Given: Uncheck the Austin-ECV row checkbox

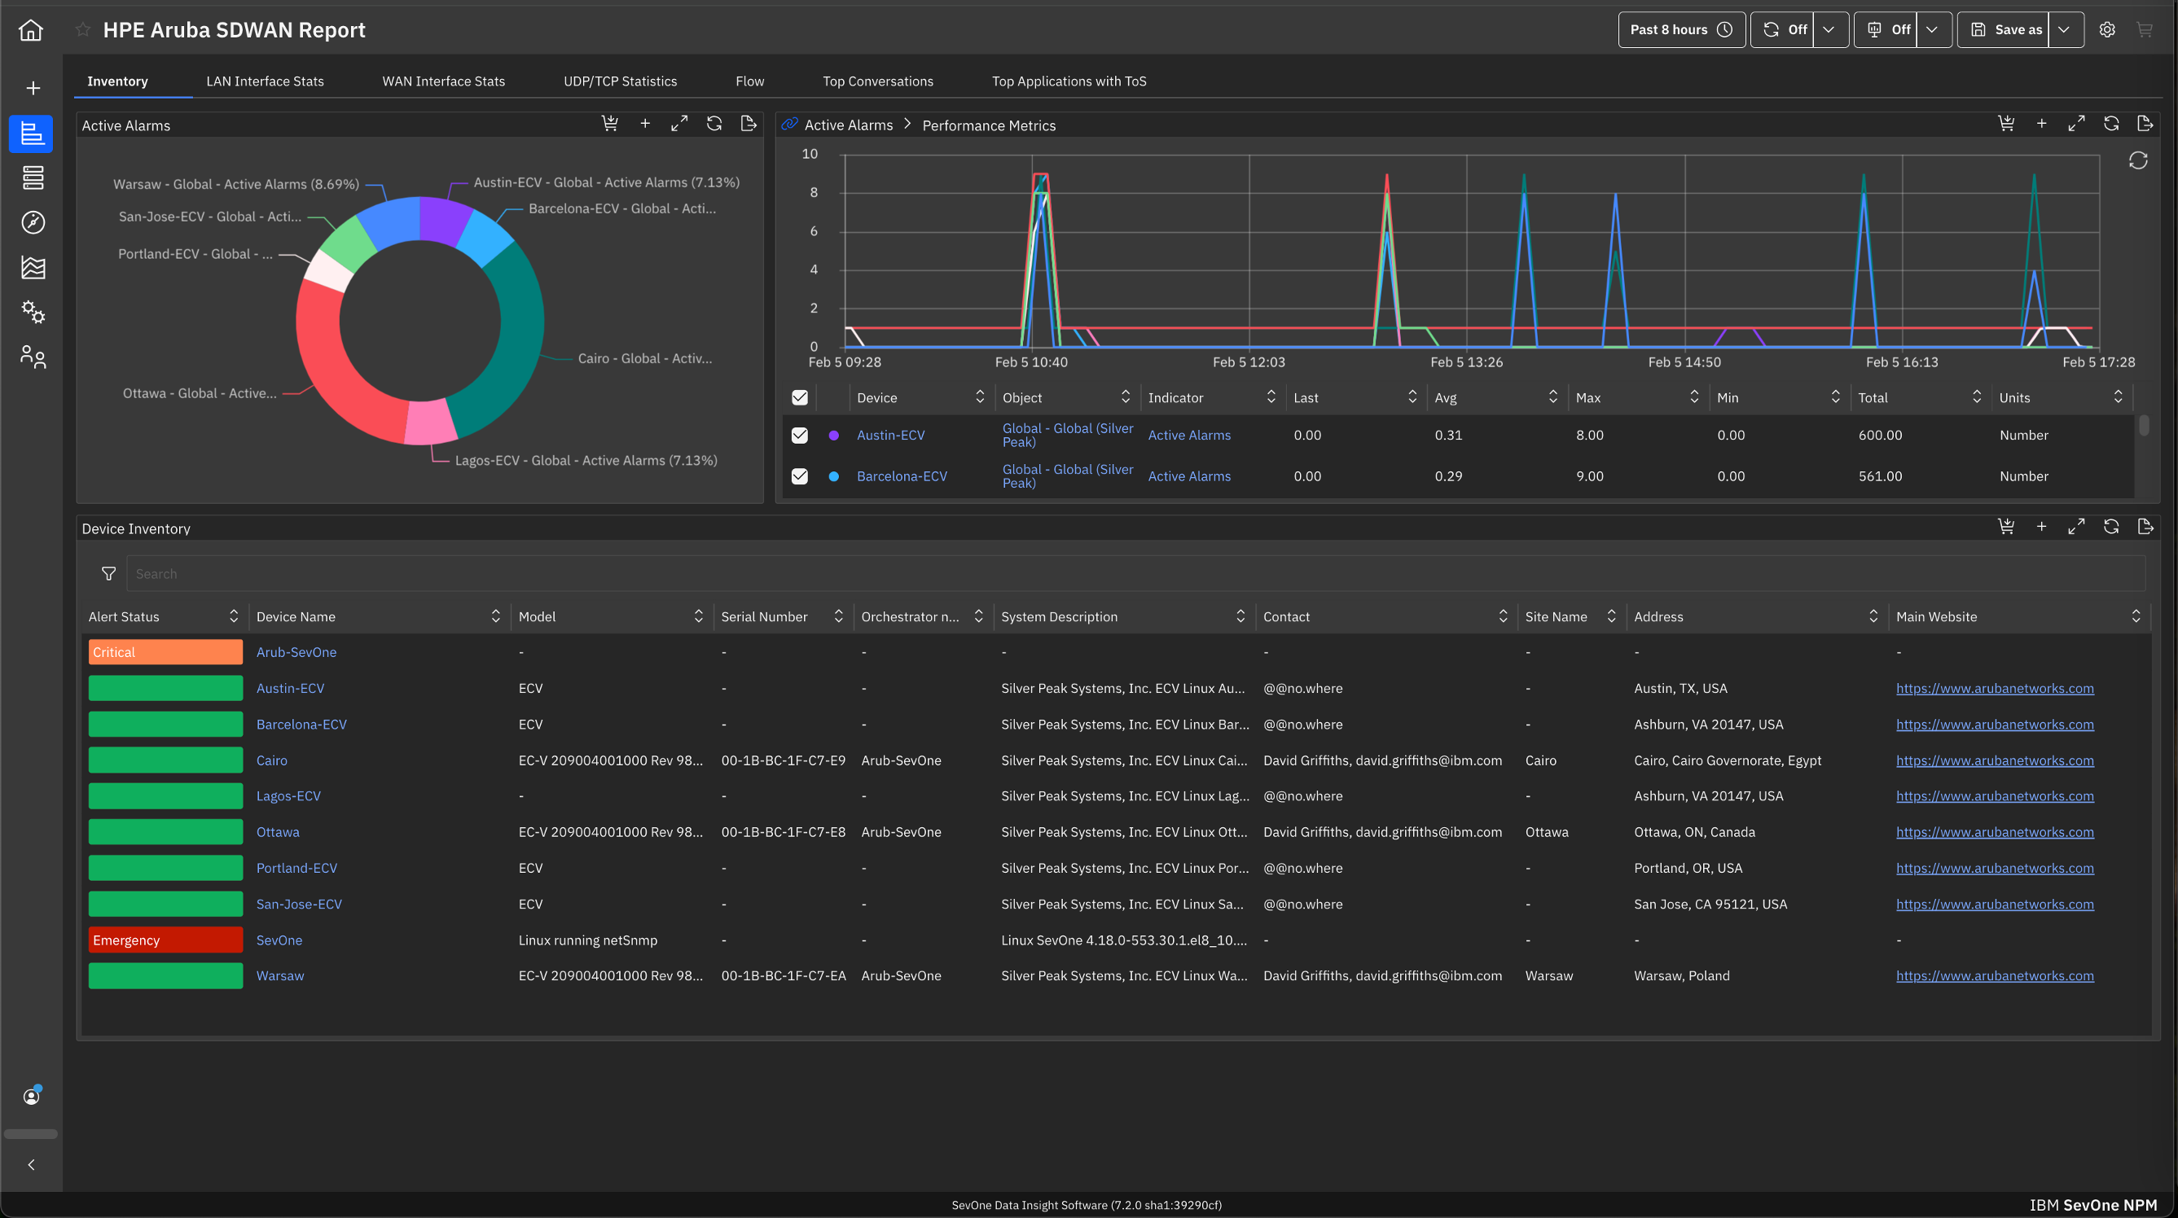Looking at the screenshot, I should [800, 435].
